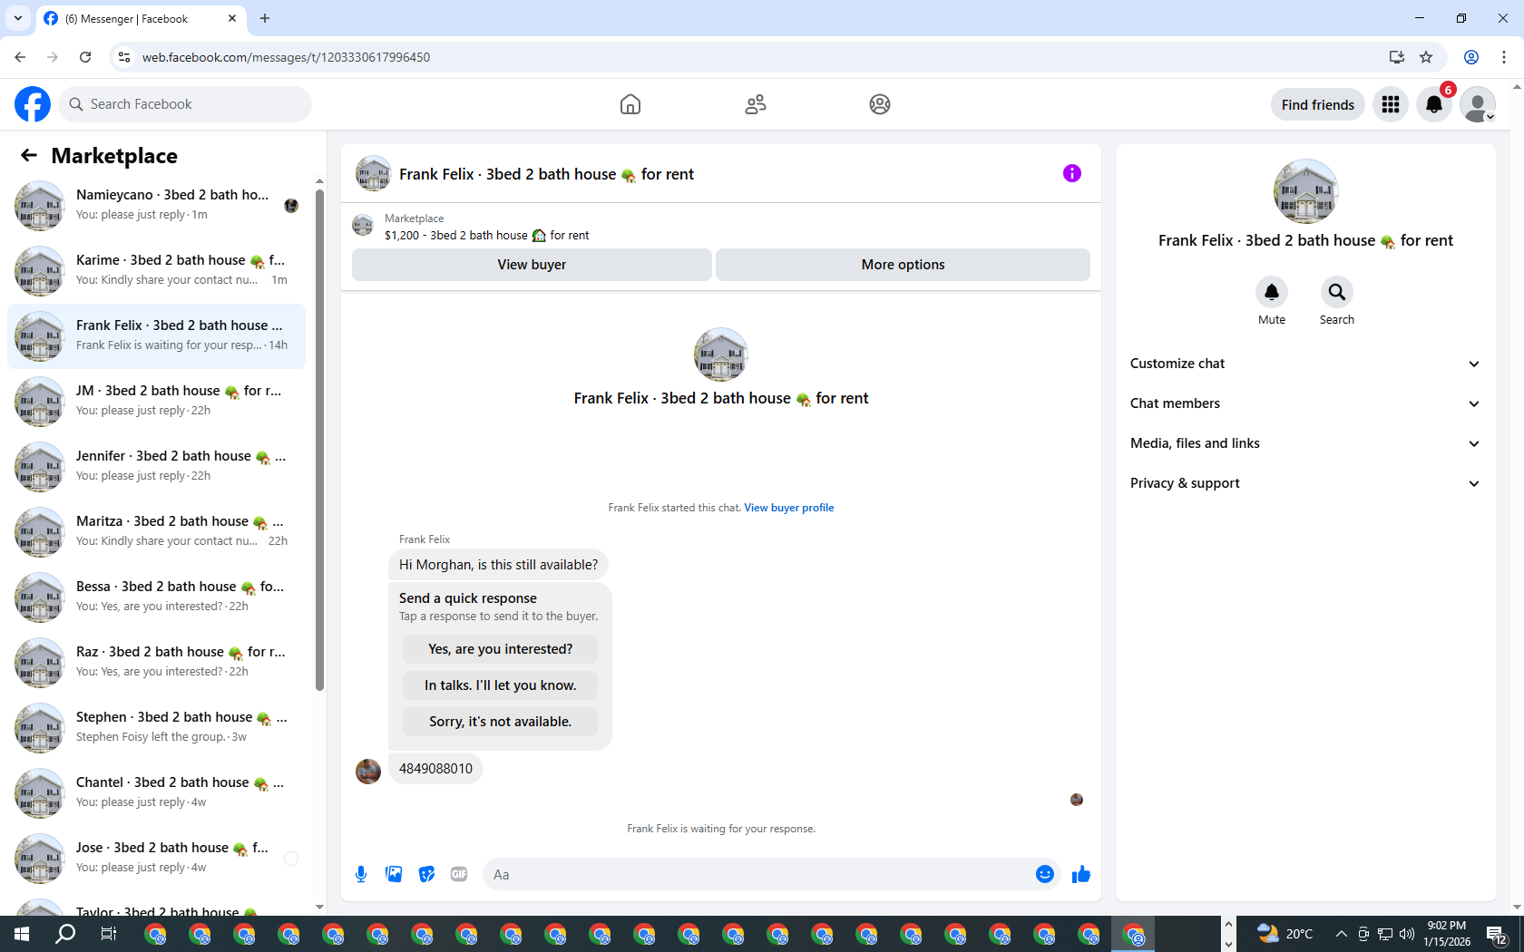1524x952 pixels.
Task: Click the More options button
Action: [x=903, y=265]
